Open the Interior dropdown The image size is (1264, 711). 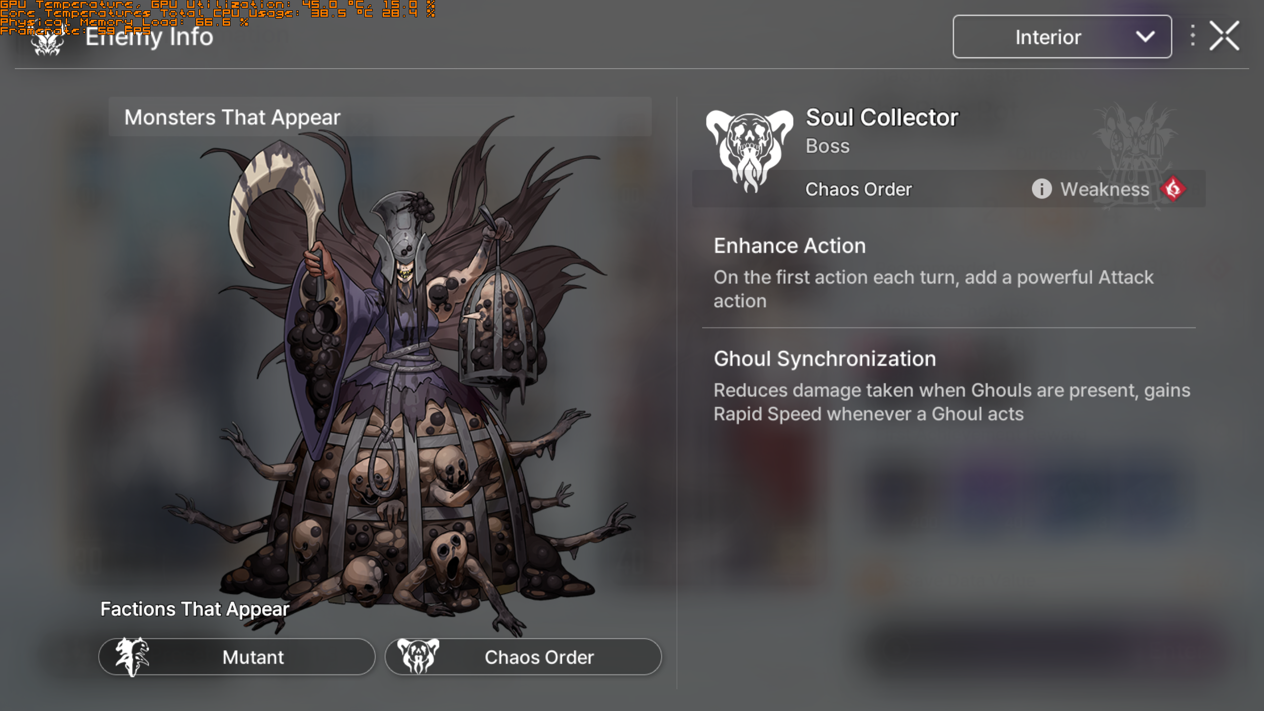(1062, 37)
